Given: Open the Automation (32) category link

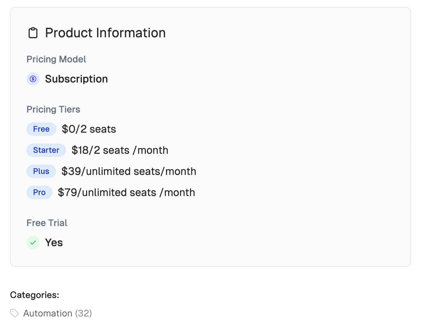Looking at the screenshot, I should point(57,313).
